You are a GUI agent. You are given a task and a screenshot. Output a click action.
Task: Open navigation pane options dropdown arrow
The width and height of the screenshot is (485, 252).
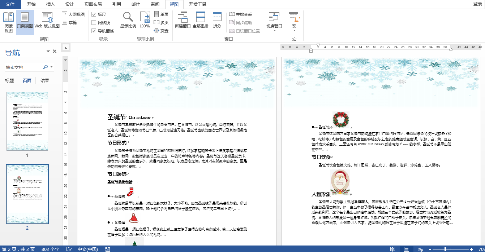pyautogui.click(x=48, y=52)
